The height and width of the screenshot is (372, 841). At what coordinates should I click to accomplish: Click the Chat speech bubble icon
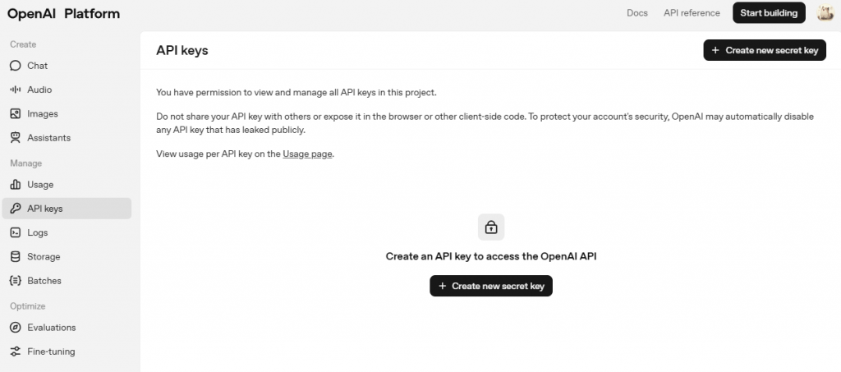coord(16,66)
